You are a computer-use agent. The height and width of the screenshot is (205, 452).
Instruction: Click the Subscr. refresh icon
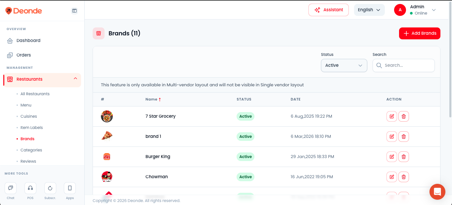(50, 188)
